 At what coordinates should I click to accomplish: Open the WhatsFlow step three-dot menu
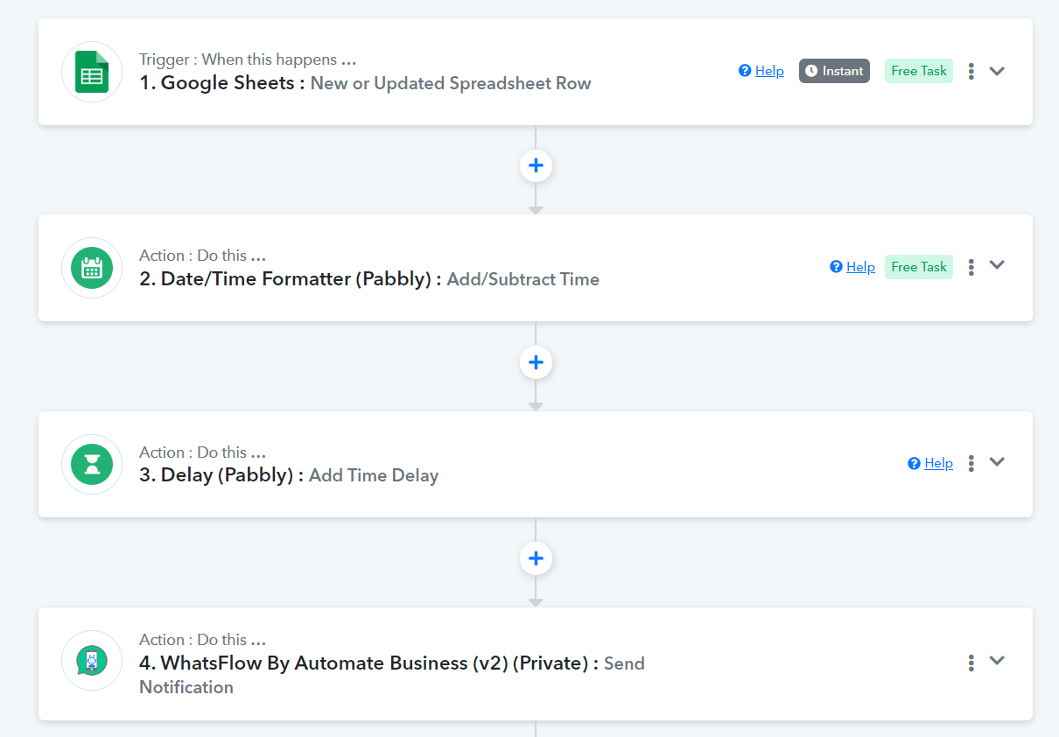tap(971, 663)
